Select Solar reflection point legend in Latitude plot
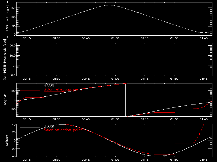 [x=63, y=130]
